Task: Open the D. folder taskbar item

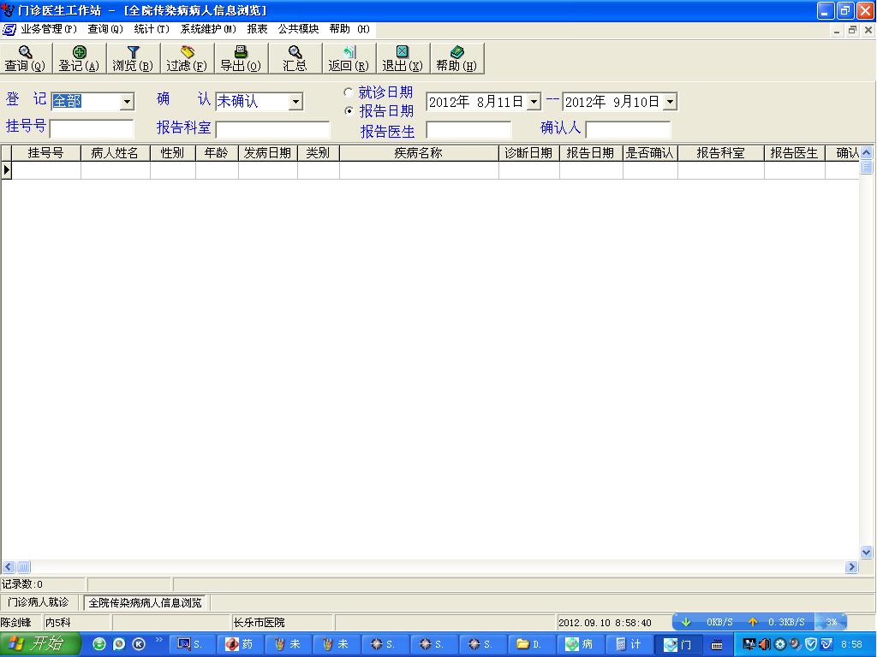Action: [x=531, y=644]
